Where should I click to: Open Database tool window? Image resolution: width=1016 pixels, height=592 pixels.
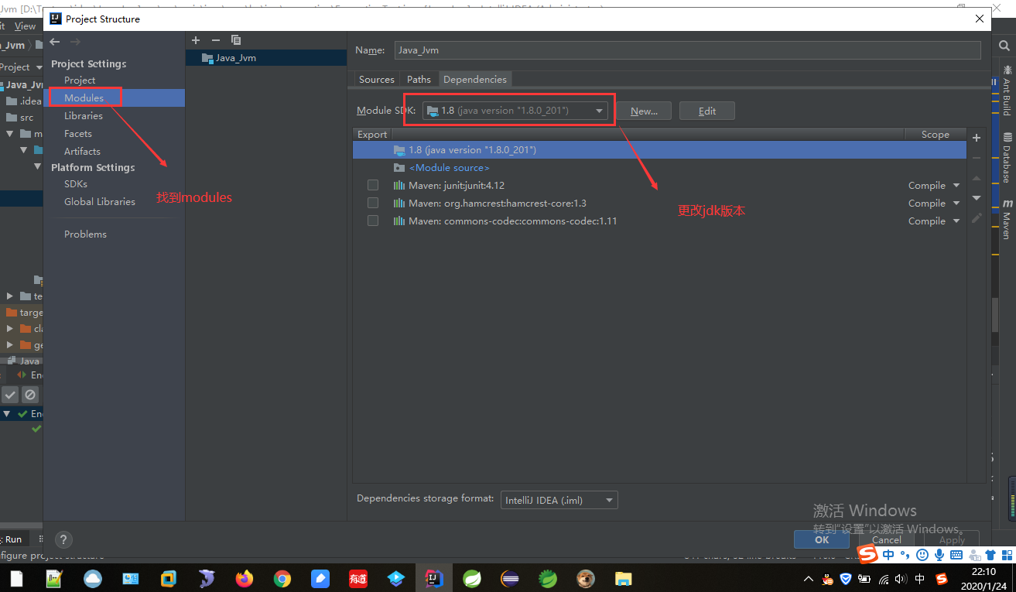[x=1007, y=158]
